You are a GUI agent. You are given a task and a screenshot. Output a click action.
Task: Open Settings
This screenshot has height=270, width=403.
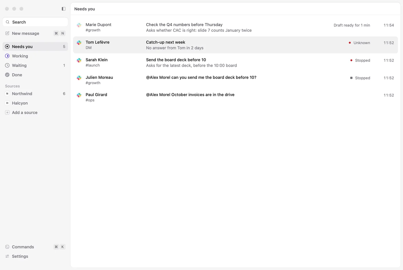35,256
